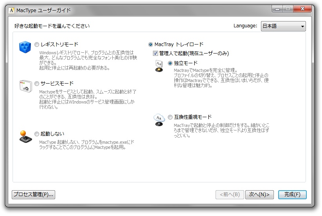The image size is (322, 216).
Task: Click the 互換性重視モード description text
Action: pos(221,130)
